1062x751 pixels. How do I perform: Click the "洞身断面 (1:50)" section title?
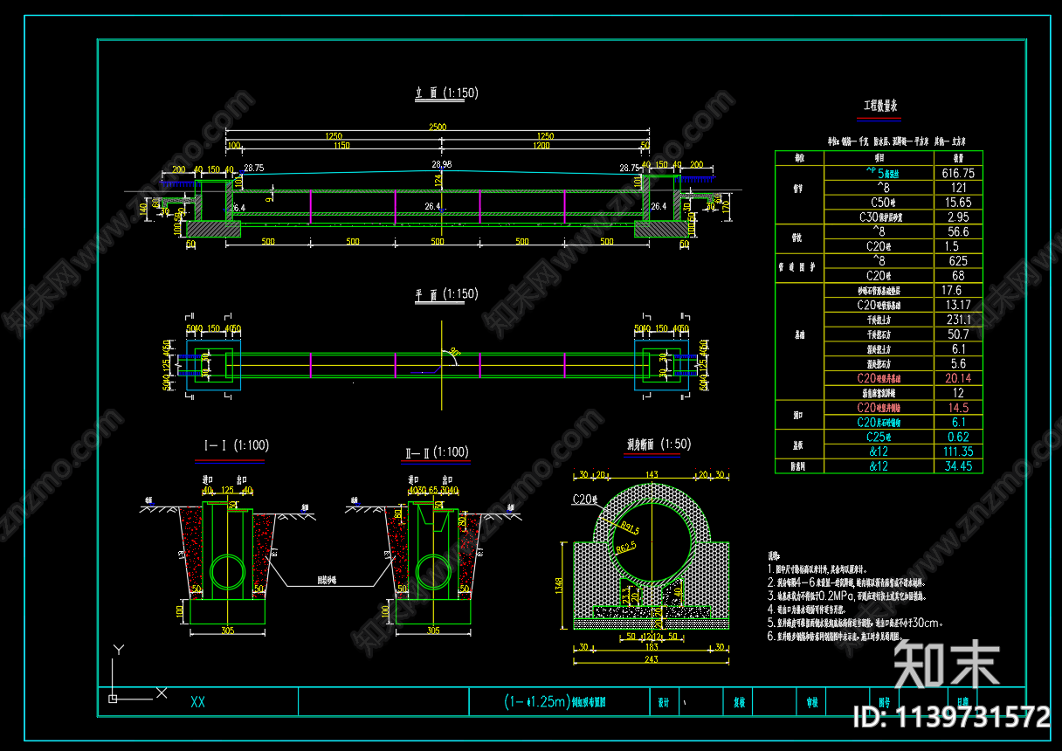(x=659, y=444)
